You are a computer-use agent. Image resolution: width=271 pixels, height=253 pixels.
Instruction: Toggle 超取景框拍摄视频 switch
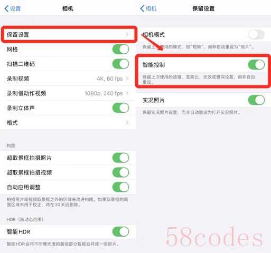tap(120, 172)
